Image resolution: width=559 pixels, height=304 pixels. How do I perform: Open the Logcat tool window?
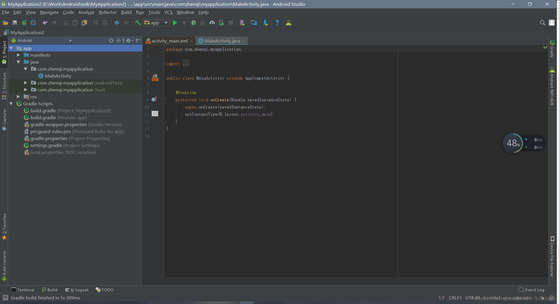77,290
